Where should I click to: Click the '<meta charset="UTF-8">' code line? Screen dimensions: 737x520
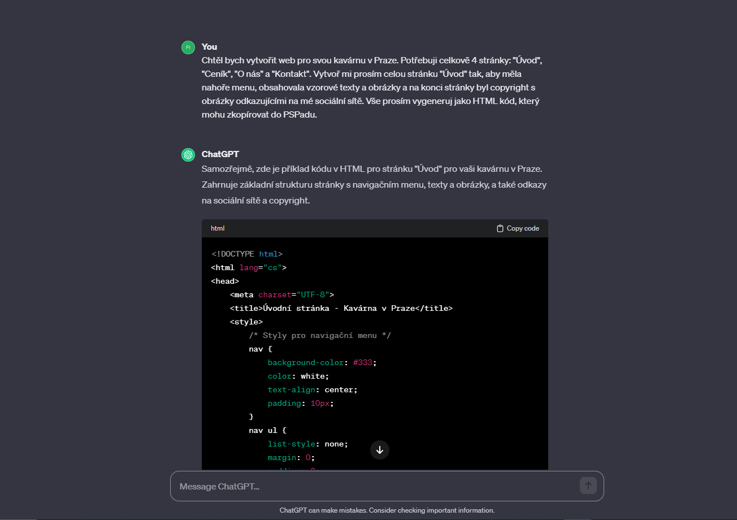click(x=282, y=295)
